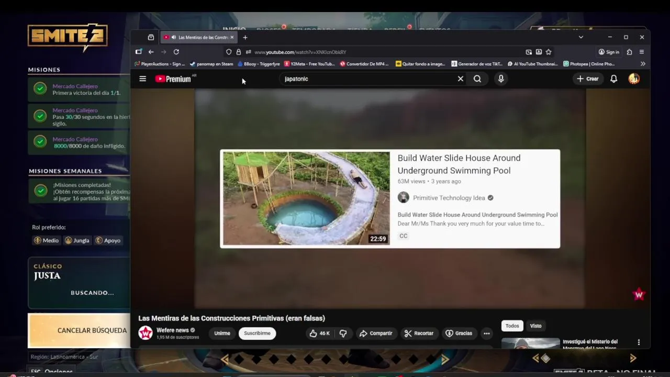Toggle the sidebar icon in the browser toolbar
This screenshot has width=670, height=377.
click(139, 52)
